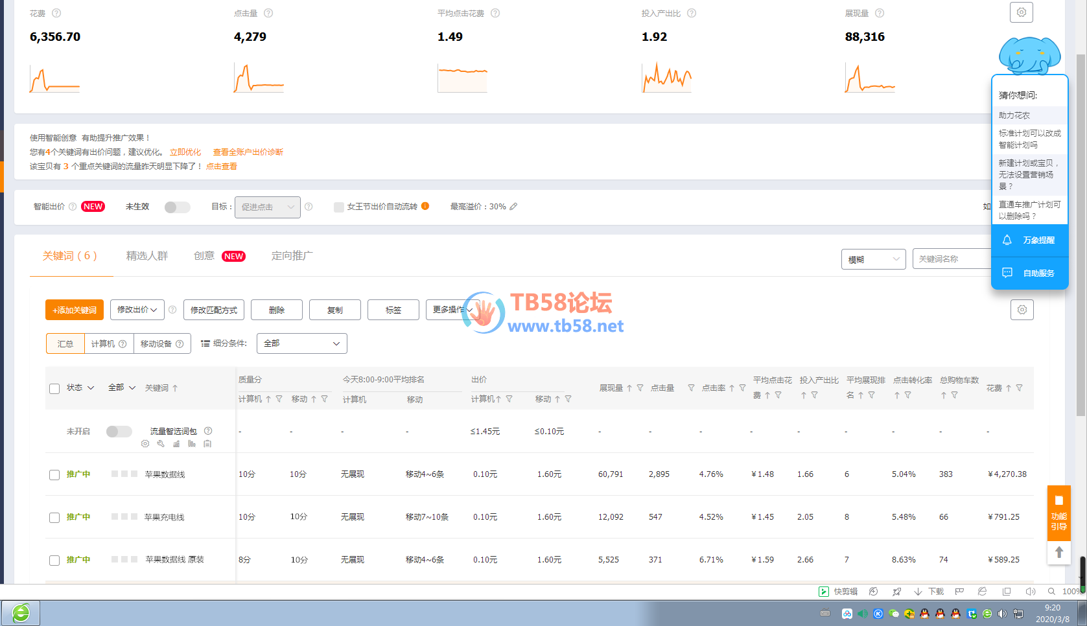The width and height of the screenshot is (1087, 626).
Task: Select the 移动设备 device tab
Action: point(162,343)
